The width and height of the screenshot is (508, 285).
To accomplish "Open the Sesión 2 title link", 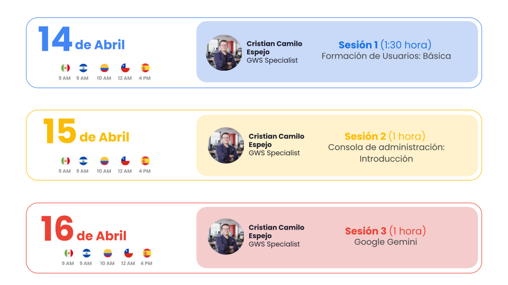I will 385,137.
